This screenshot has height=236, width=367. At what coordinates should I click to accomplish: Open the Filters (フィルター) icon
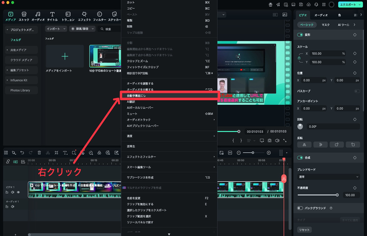(x=99, y=16)
